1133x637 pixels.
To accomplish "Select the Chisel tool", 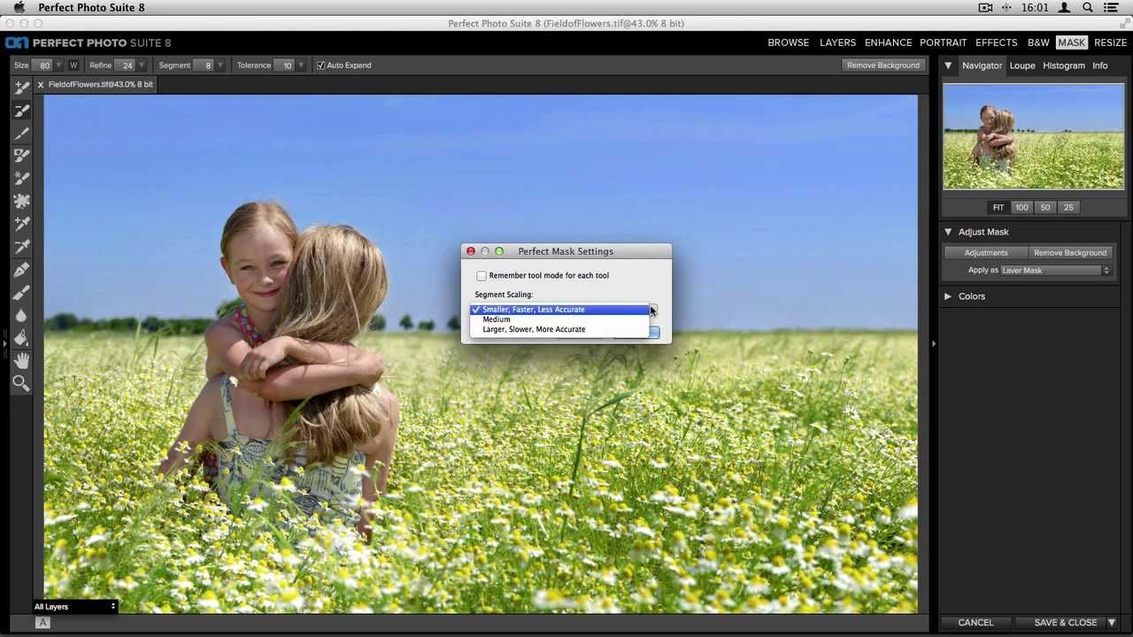I will [x=22, y=293].
